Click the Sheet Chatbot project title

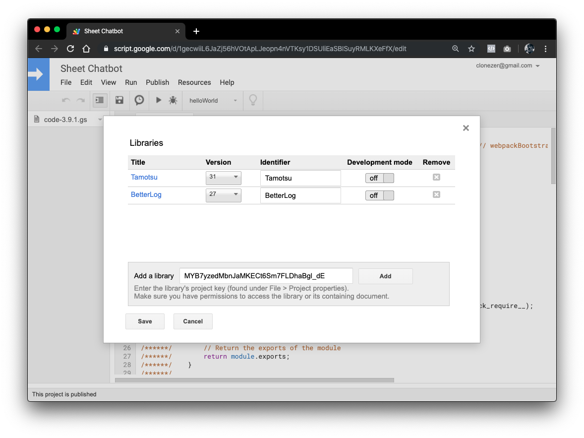91,68
